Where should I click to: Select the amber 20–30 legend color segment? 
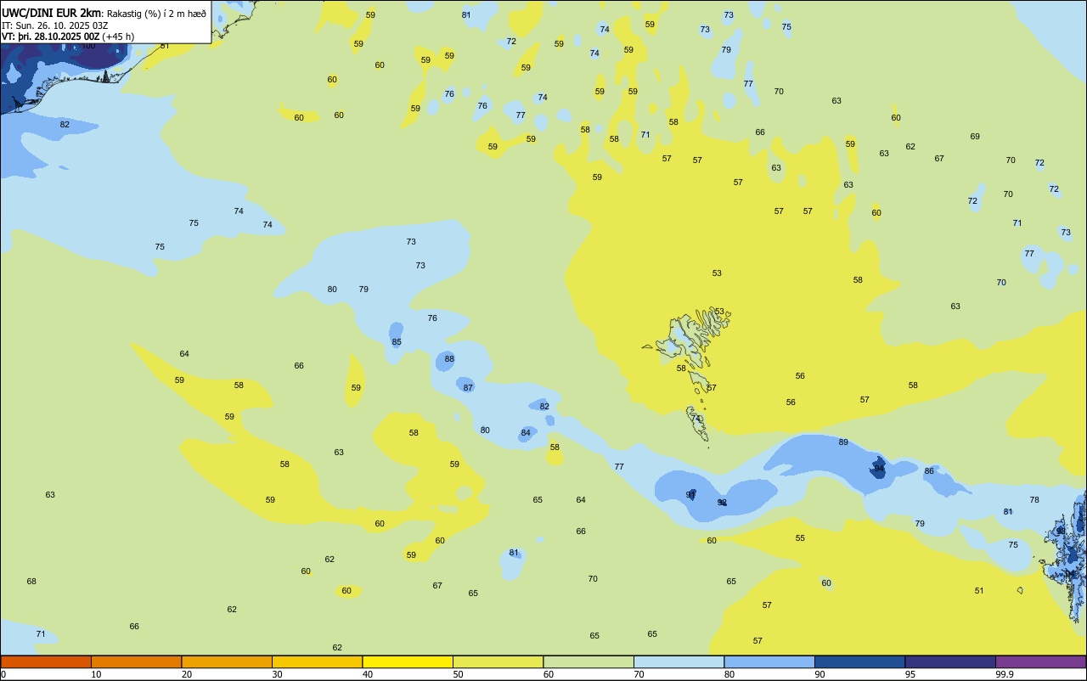pyautogui.click(x=227, y=661)
